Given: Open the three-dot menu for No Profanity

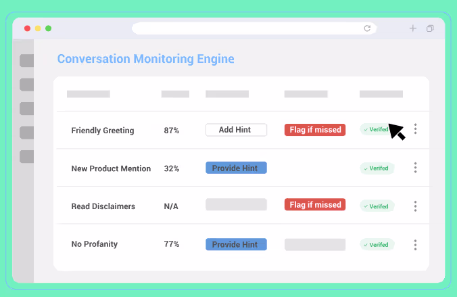Looking at the screenshot, I should pos(415,245).
